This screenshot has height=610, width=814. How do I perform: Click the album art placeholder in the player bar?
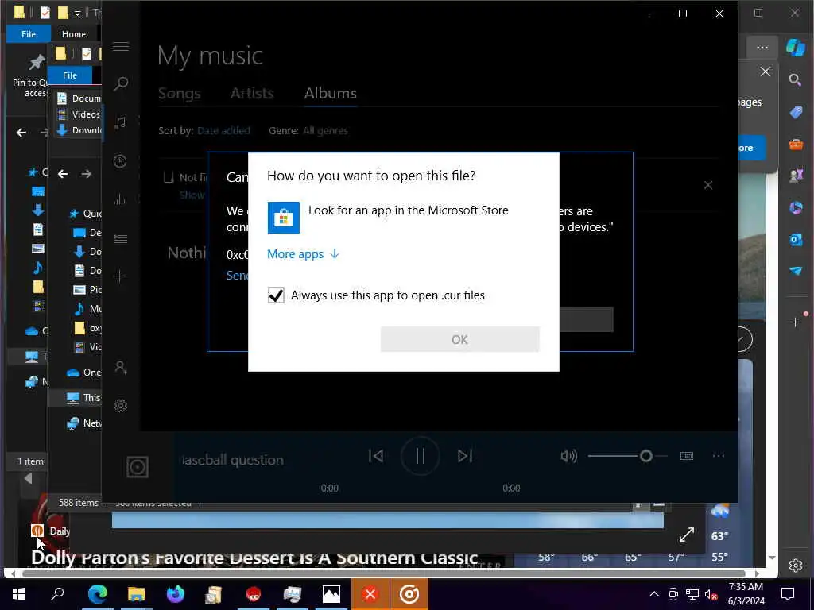click(x=138, y=467)
